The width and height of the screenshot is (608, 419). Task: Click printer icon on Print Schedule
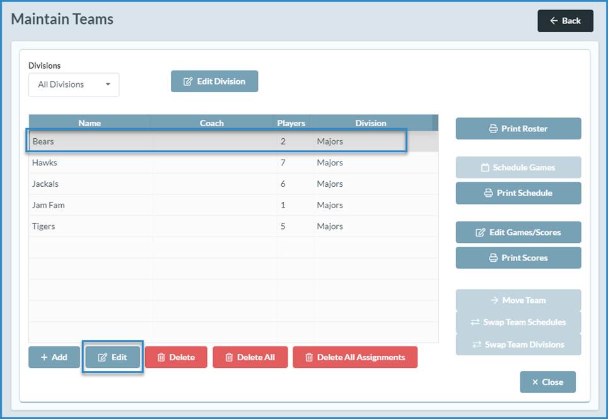[x=489, y=193]
